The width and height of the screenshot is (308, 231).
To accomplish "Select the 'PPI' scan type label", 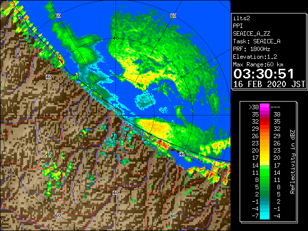I will point(238,26).
